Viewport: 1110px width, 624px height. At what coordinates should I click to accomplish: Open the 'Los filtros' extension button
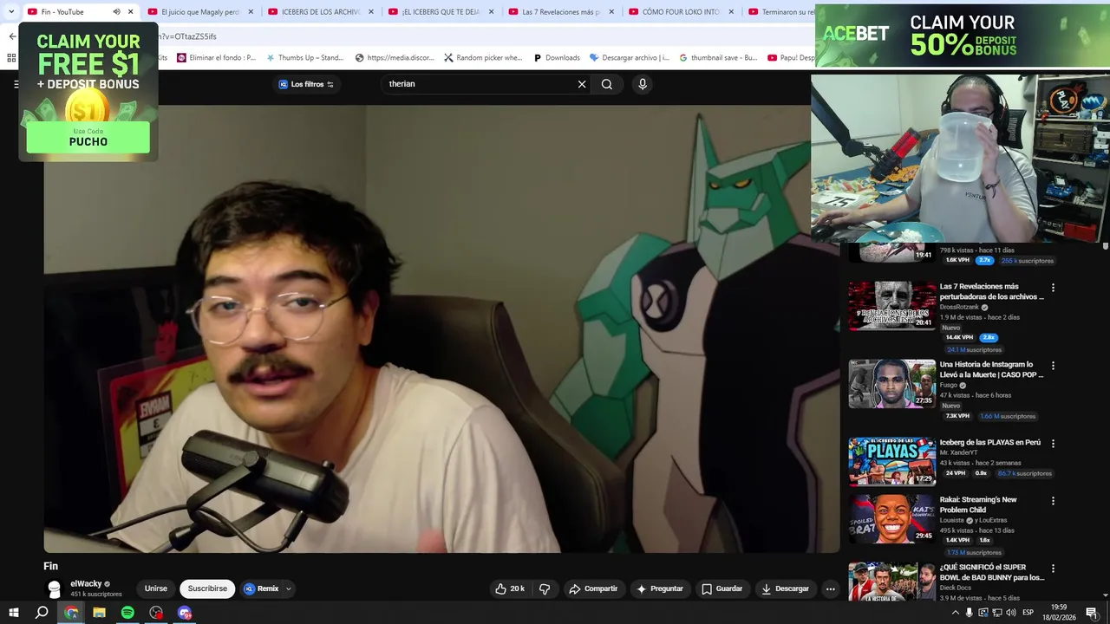click(x=307, y=84)
